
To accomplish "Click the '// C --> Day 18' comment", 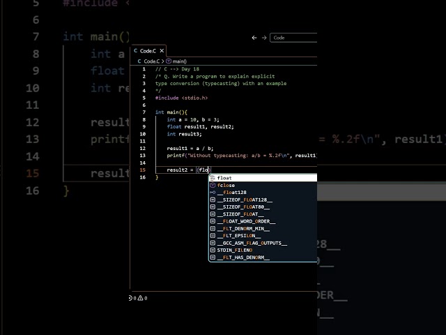I will pos(177,69).
